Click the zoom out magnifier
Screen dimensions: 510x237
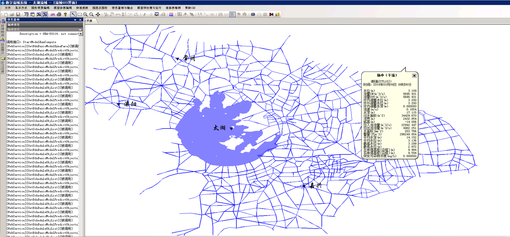click(92, 14)
